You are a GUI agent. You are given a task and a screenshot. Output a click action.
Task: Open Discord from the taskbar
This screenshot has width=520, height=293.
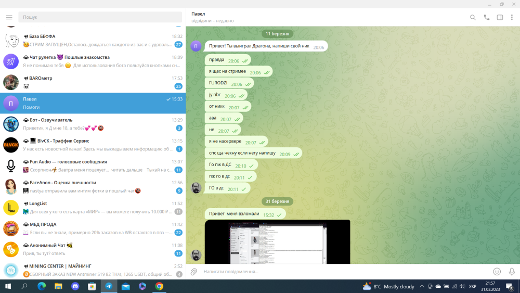[75, 286]
